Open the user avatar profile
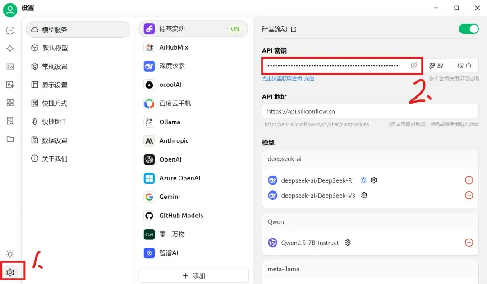487x284 pixels. pos(10,10)
